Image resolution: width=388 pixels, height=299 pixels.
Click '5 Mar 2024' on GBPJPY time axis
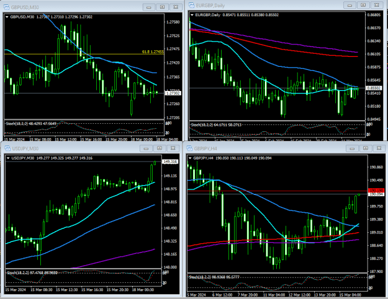[197, 295]
